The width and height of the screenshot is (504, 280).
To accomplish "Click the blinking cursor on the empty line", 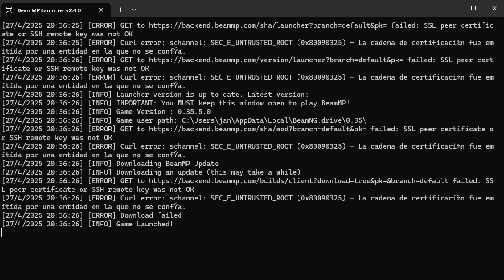I will tap(2, 233).
